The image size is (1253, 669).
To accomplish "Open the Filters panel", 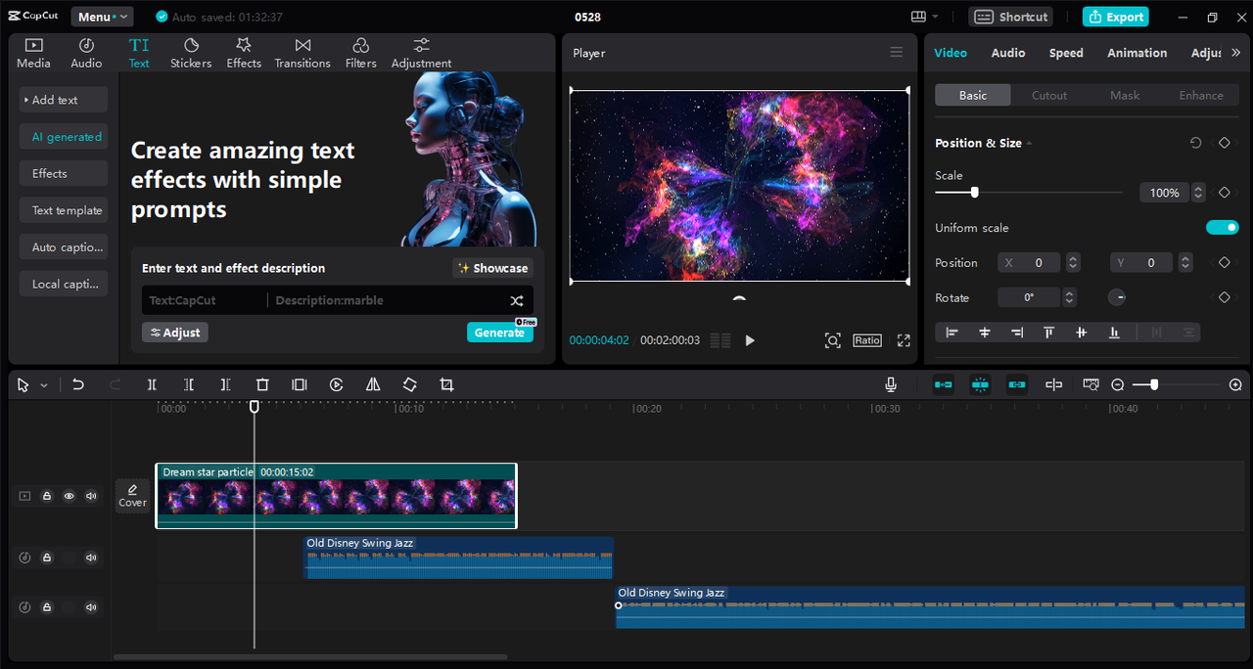I will tap(360, 53).
